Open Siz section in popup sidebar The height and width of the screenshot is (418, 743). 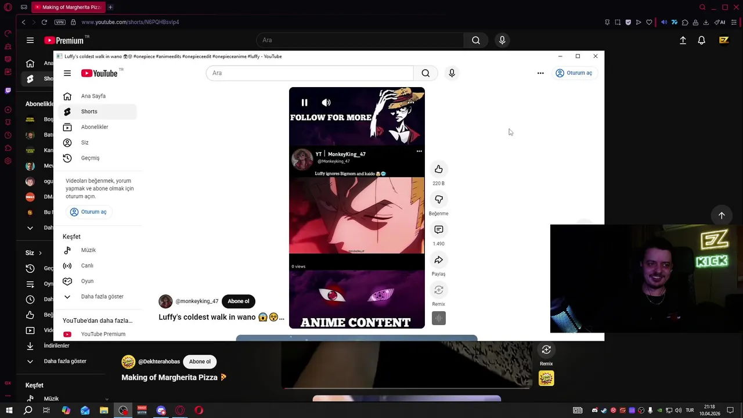pyautogui.click(x=96, y=143)
